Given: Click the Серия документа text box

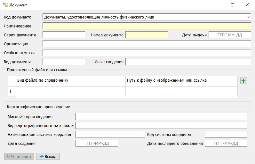Looking at the screenshot, I should point(64,35).
